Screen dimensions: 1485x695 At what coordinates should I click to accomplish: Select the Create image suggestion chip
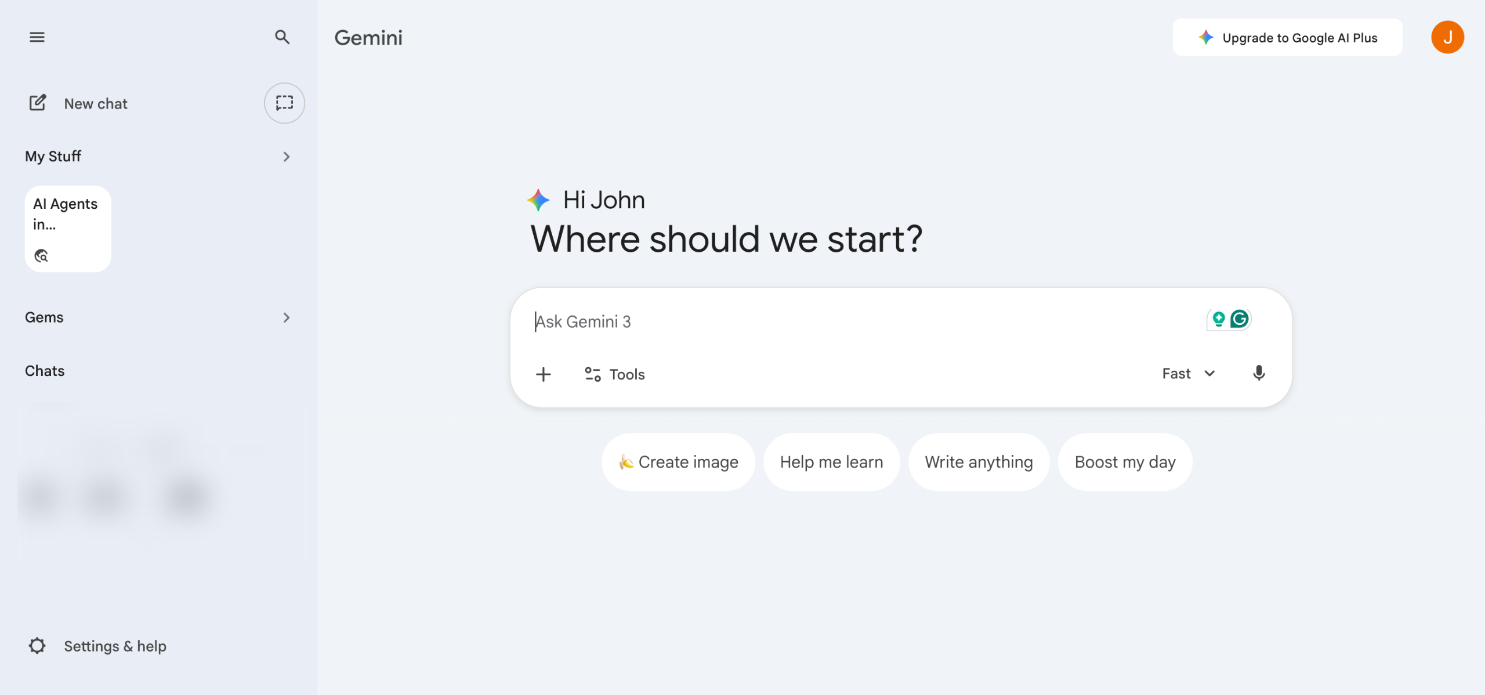pyautogui.click(x=678, y=462)
